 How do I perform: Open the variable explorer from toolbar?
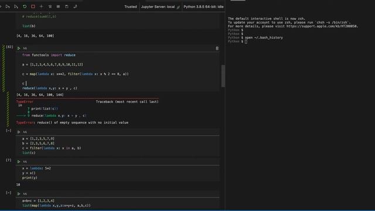(59, 6)
